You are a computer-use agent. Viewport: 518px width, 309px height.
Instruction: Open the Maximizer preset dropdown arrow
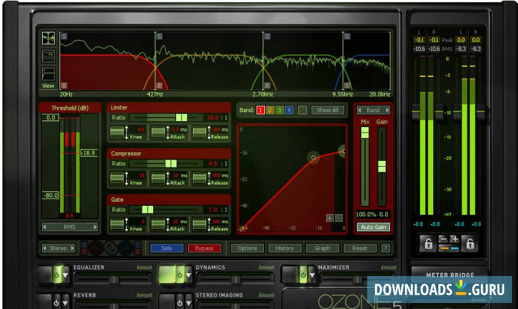(x=312, y=275)
